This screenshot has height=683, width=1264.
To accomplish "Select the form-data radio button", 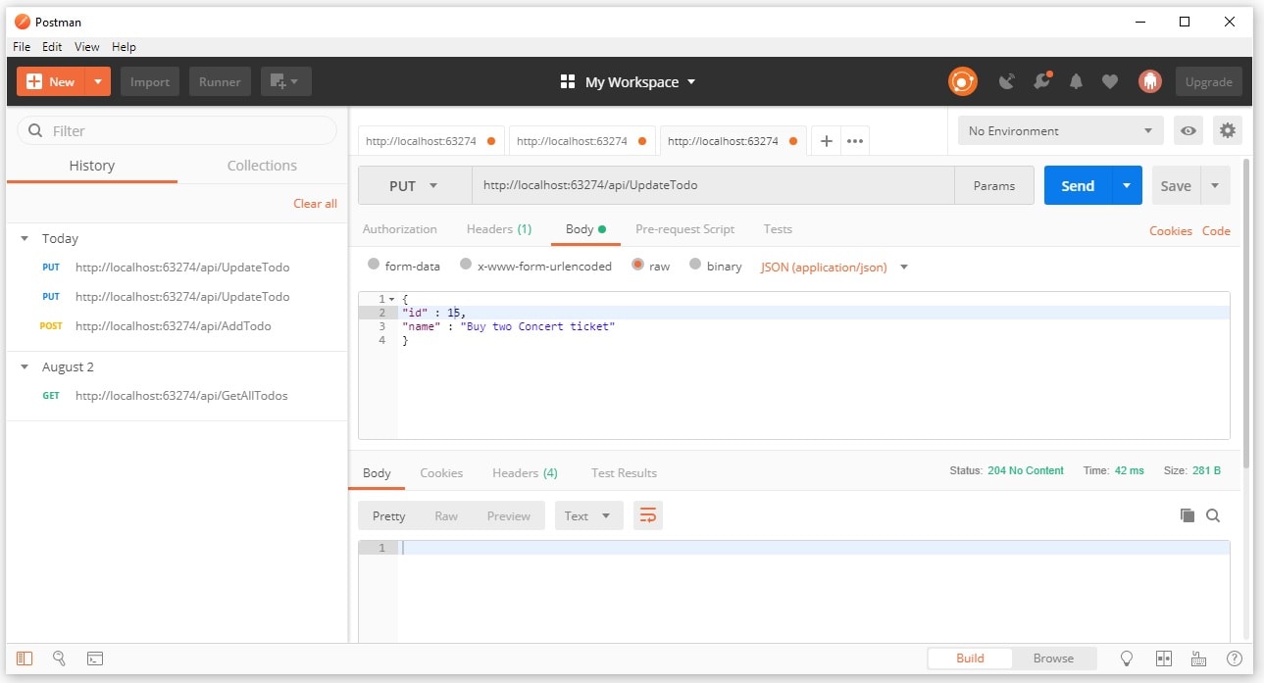I will [x=374, y=266].
